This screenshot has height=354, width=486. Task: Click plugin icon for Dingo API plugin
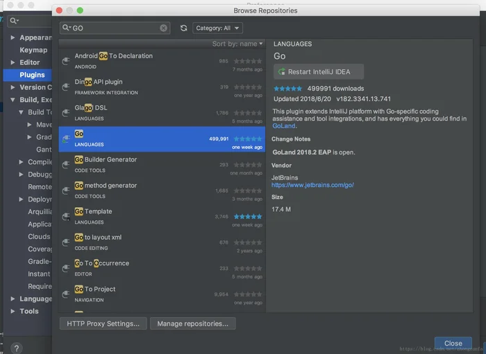pyautogui.click(x=66, y=87)
